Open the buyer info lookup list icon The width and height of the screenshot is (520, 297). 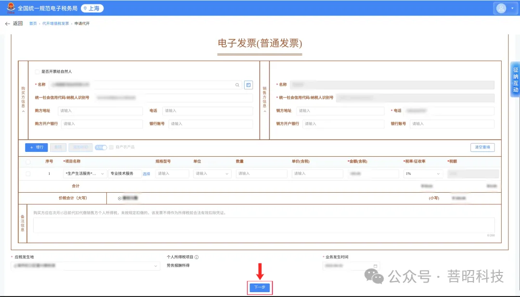pyautogui.click(x=248, y=85)
